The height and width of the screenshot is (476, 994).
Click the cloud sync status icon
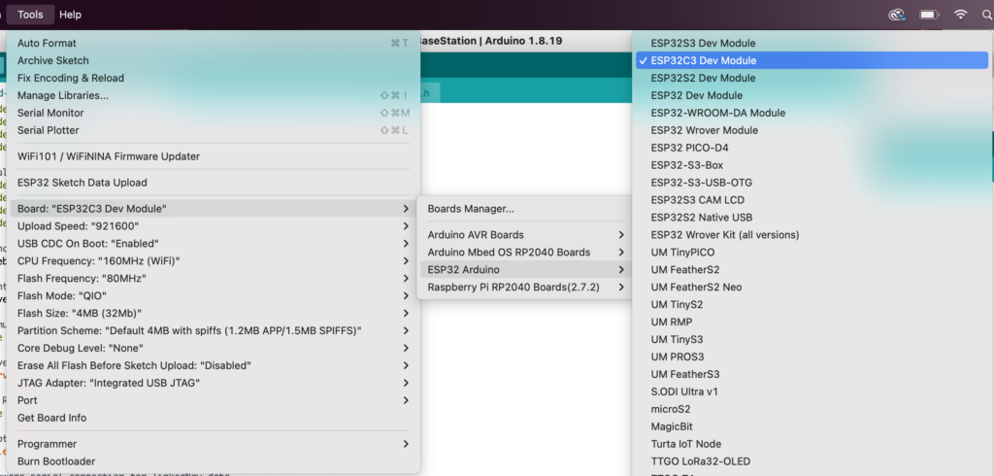pyautogui.click(x=896, y=14)
